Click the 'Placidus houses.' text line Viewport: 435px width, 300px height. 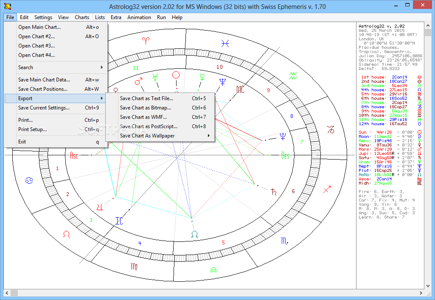click(x=379, y=48)
